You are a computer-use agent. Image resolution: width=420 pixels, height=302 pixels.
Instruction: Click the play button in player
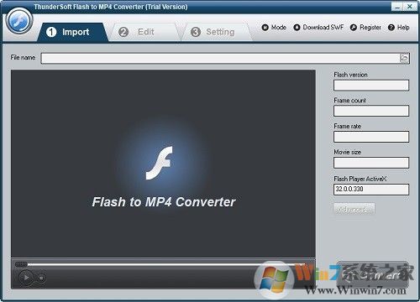coord(26,278)
